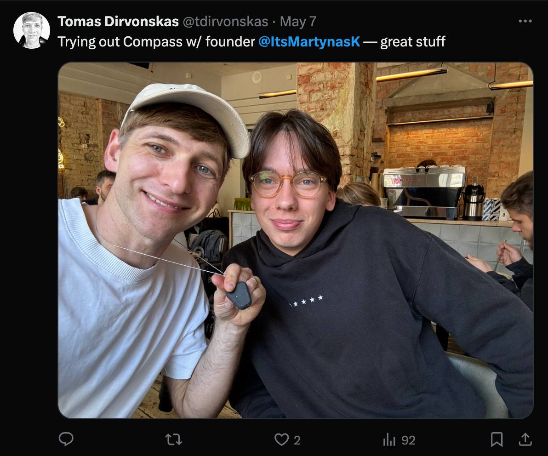Screen dimensions: 548x456
Task: Click the black device held in the photo
Action: tap(239, 295)
